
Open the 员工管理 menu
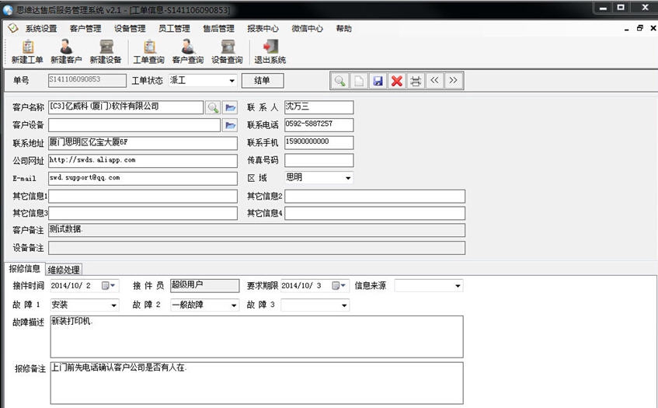(x=174, y=29)
